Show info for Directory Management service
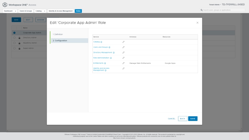 tap(114, 53)
